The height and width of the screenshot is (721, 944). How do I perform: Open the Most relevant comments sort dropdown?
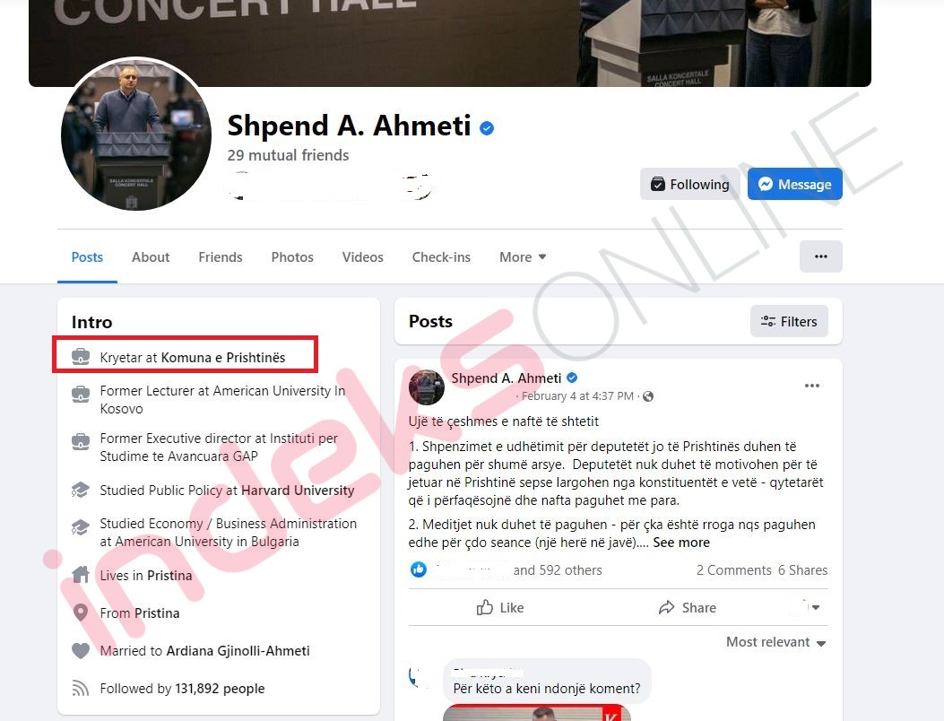[775, 642]
